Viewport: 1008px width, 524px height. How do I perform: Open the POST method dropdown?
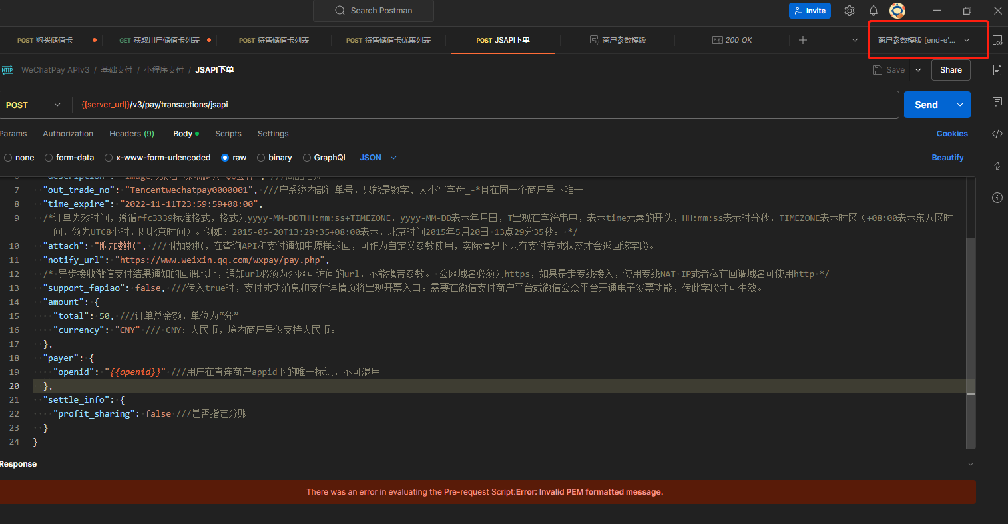click(33, 105)
